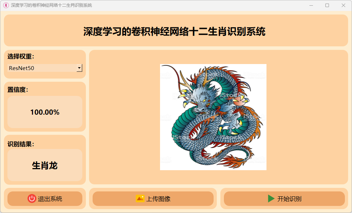
Task: Click the 选择权重 label
Action: 21,56
